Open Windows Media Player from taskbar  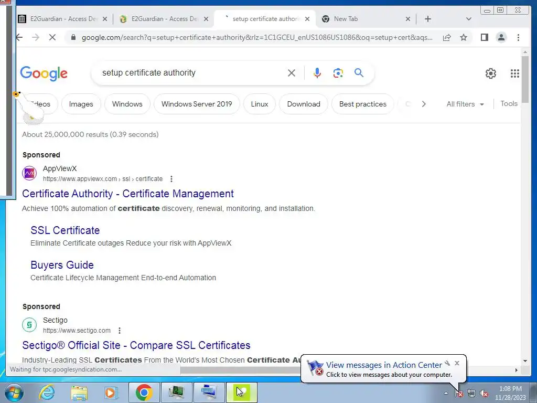[x=111, y=393]
